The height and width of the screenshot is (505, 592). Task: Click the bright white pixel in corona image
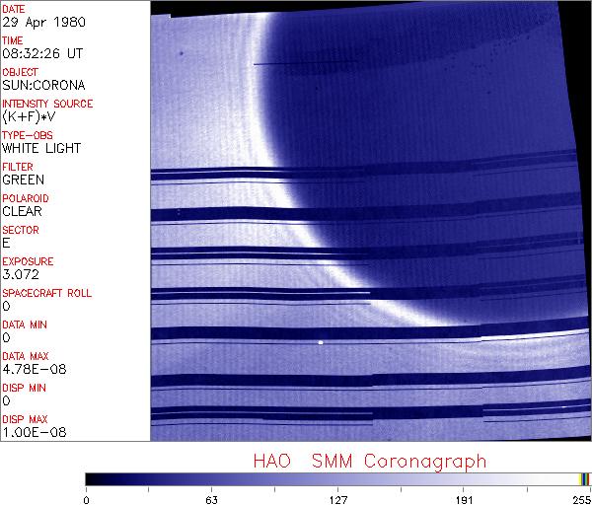[321, 342]
